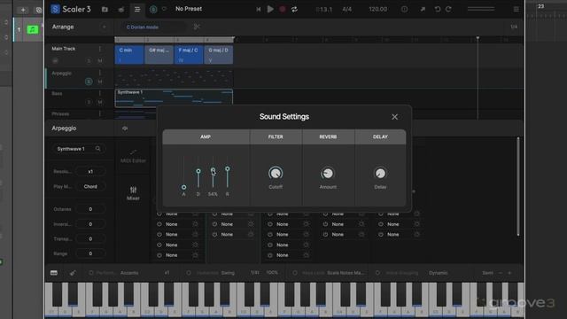
Task: Mute the Arpeggio track
Action: [x=100, y=82]
